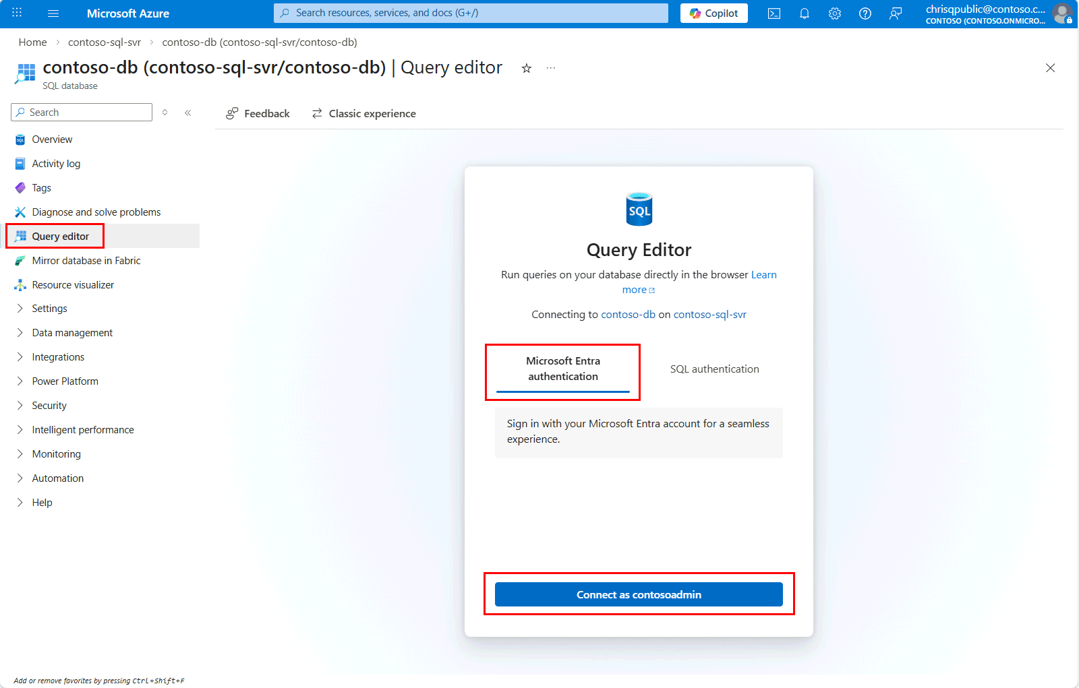Click the Diagnose wrench icon
The image size is (1079, 688).
pos(20,212)
